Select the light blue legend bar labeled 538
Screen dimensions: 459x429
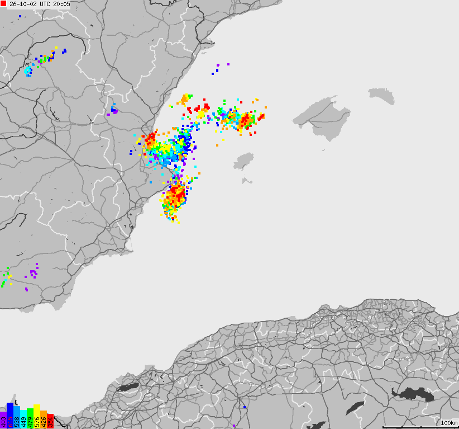(17, 417)
